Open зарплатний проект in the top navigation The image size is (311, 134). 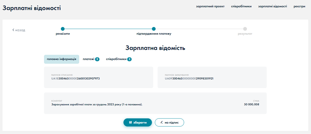point(210,6)
